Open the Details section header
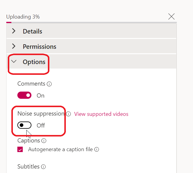The width and height of the screenshot is (193, 173). [x=32, y=31]
